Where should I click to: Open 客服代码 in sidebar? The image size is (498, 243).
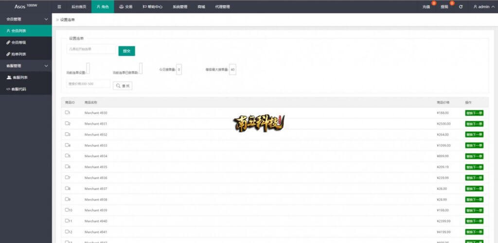point(26,89)
